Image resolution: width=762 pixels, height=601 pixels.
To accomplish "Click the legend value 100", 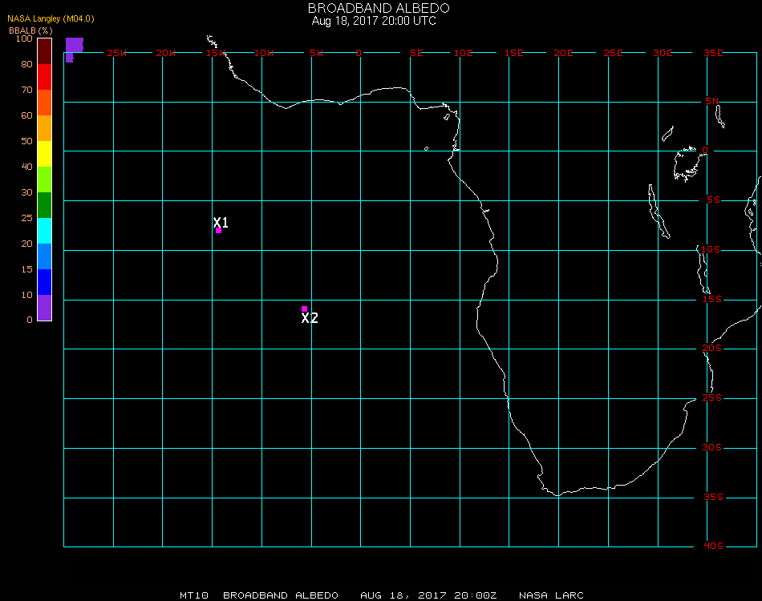I will point(24,38).
